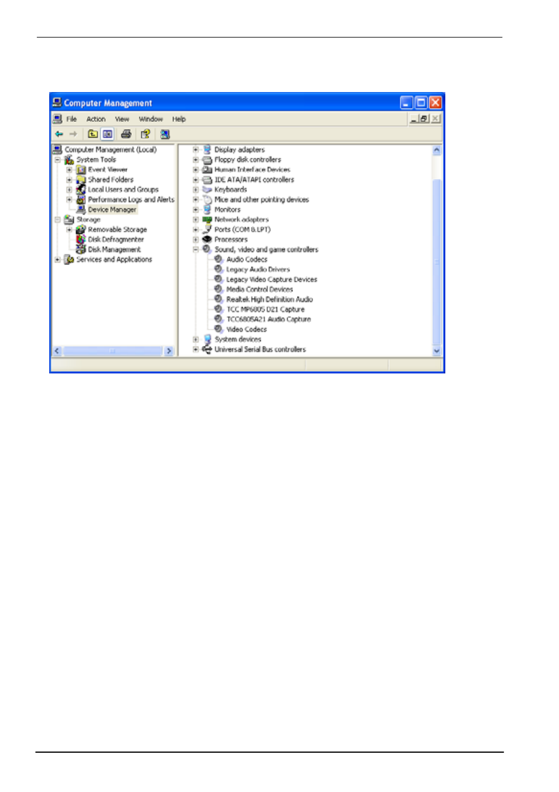Go back with the toolbar Back arrow
Viewport: 559px width, 792px height.
(59, 134)
